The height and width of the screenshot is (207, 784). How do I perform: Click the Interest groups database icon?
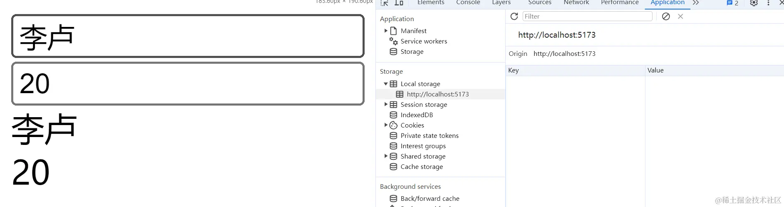click(393, 146)
